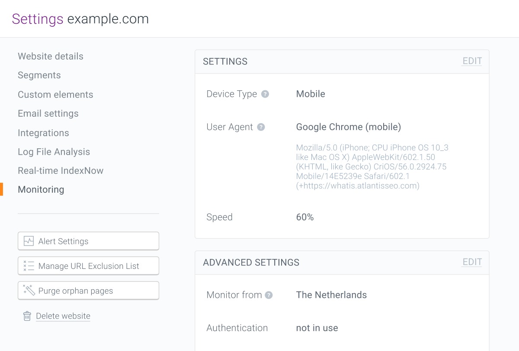Click the trash can icon
This screenshot has width=519, height=351.
tap(27, 316)
